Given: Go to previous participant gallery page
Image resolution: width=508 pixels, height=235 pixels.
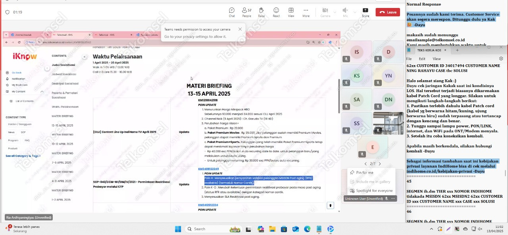Looking at the screenshot, I should click(366, 164).
